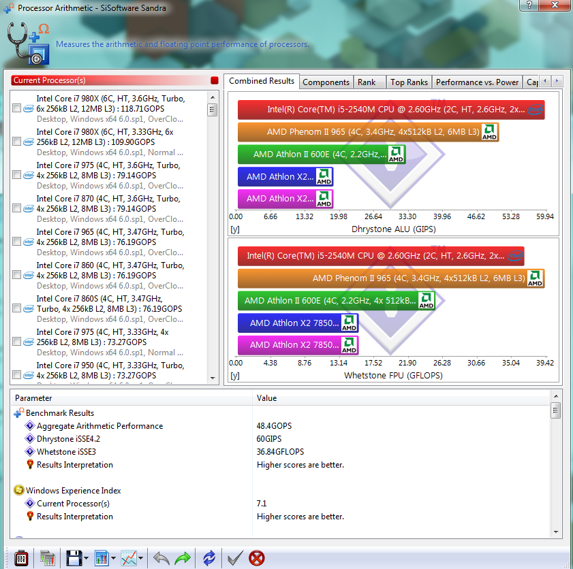The width and height of the screenshot is (573, 569).
Task: Click the Intel logo on the Dhrystone i5-2540M bar
Action: [x=536, y=109]
